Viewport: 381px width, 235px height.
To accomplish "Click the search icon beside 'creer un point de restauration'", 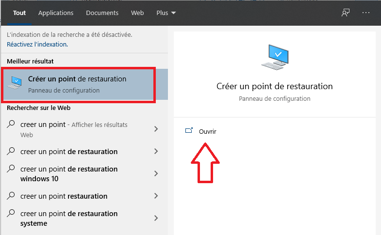I will (x=11, y=151).
